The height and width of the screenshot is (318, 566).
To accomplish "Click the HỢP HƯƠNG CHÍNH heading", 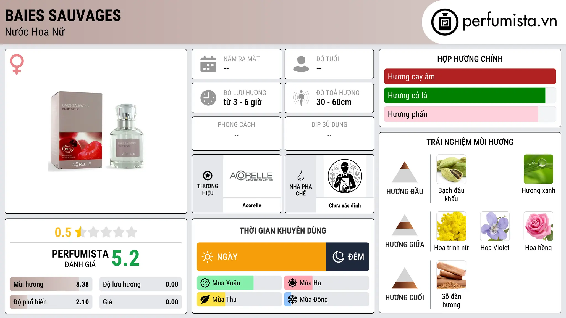I will 470,59.
